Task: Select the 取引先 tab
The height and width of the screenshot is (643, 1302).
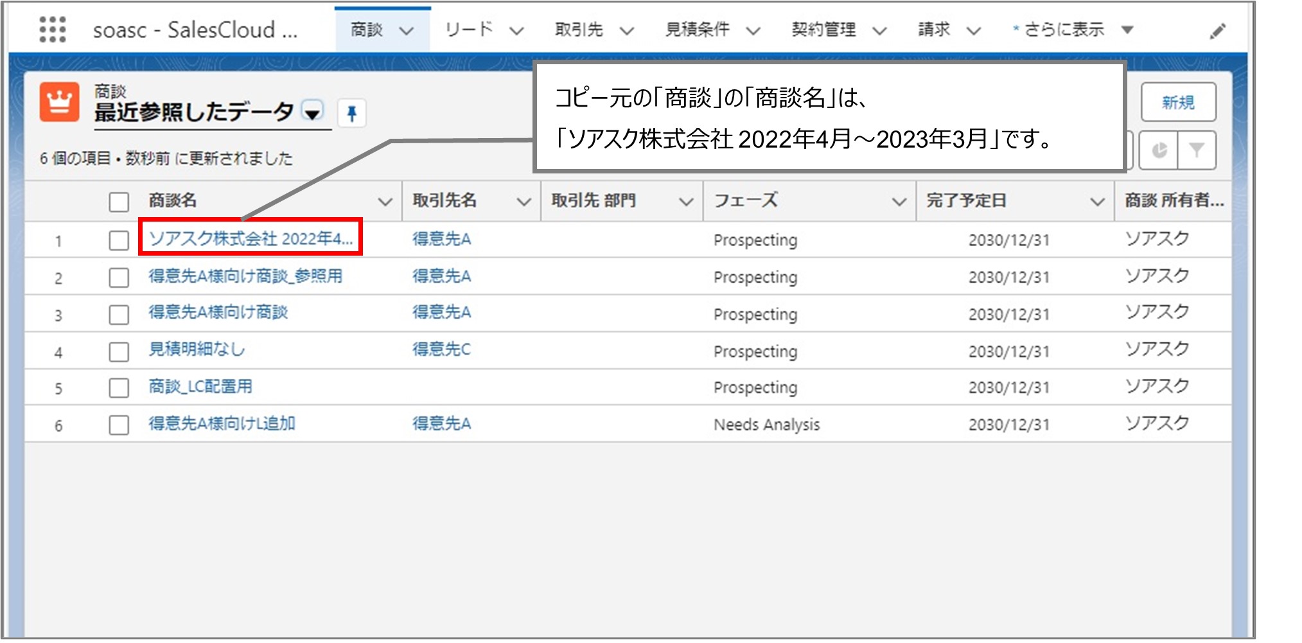Action: [579, 30]
